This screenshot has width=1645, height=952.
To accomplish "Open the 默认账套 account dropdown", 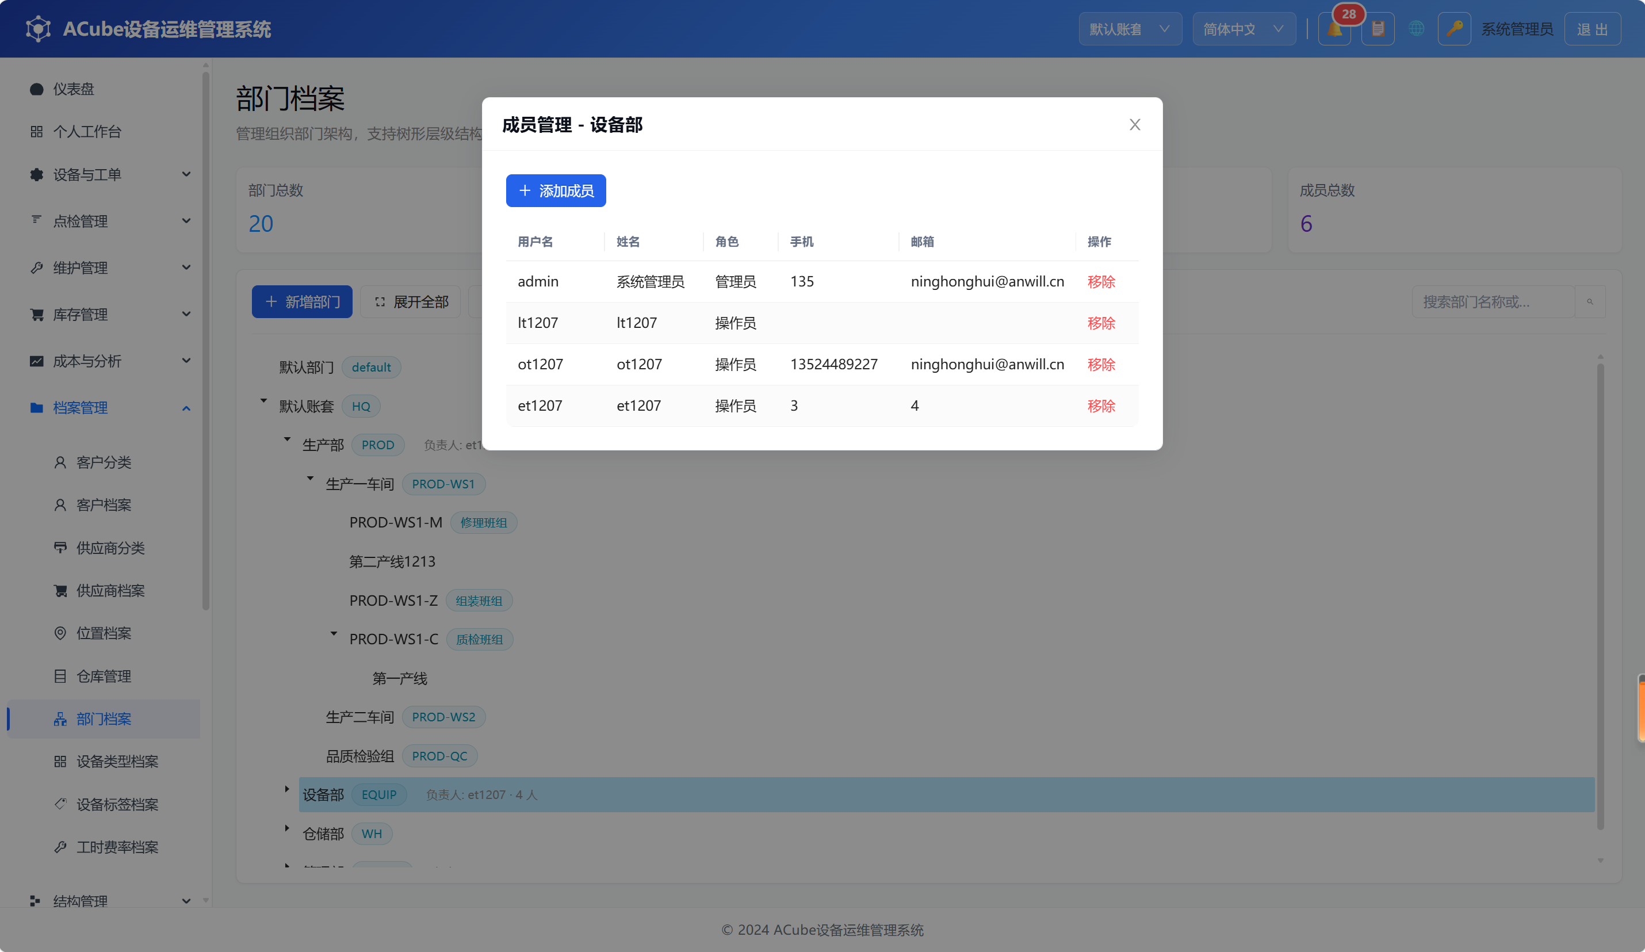I will click(1130, 29).
